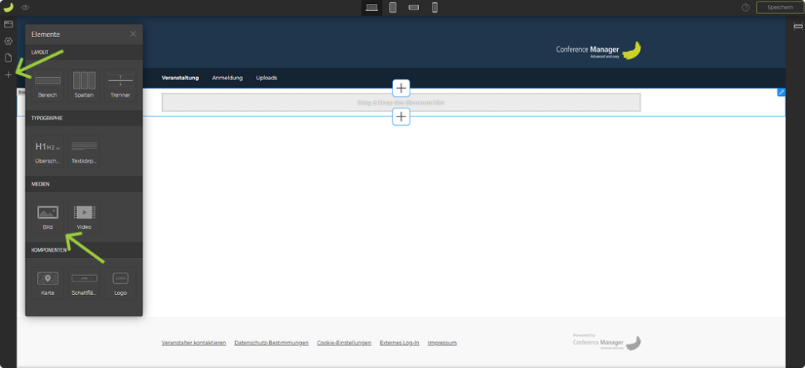Open the Uploads navigation item
Screen dimensions: 805x368
[266, 78]
